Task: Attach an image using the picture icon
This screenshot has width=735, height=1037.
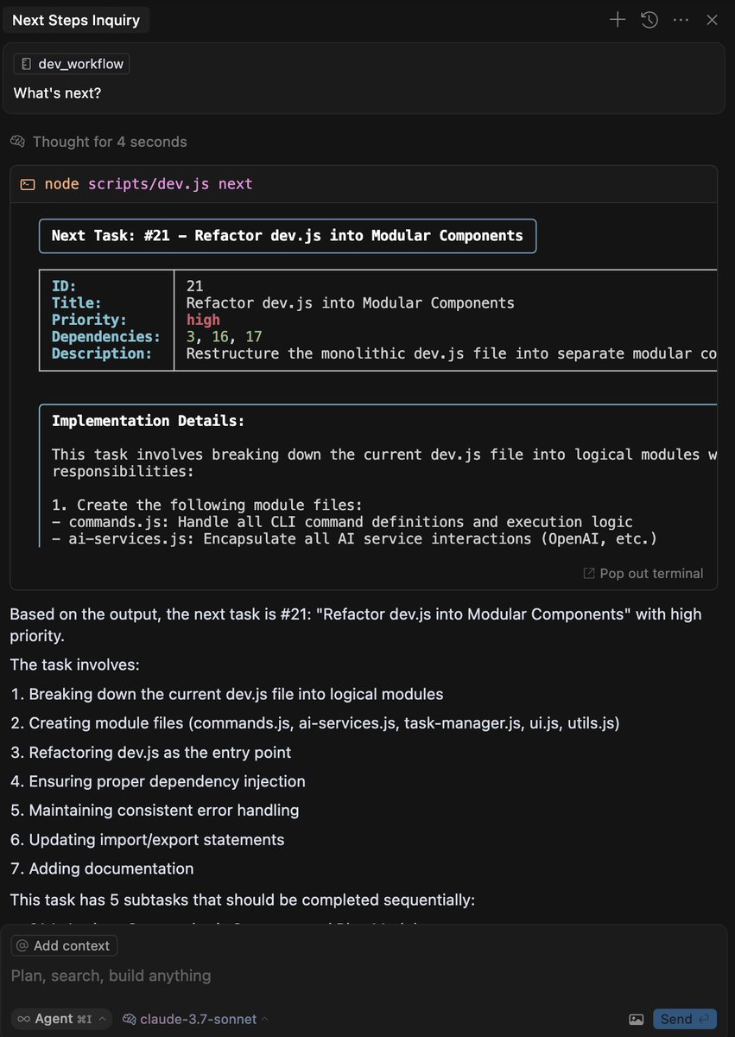Action: [637, 1020]
